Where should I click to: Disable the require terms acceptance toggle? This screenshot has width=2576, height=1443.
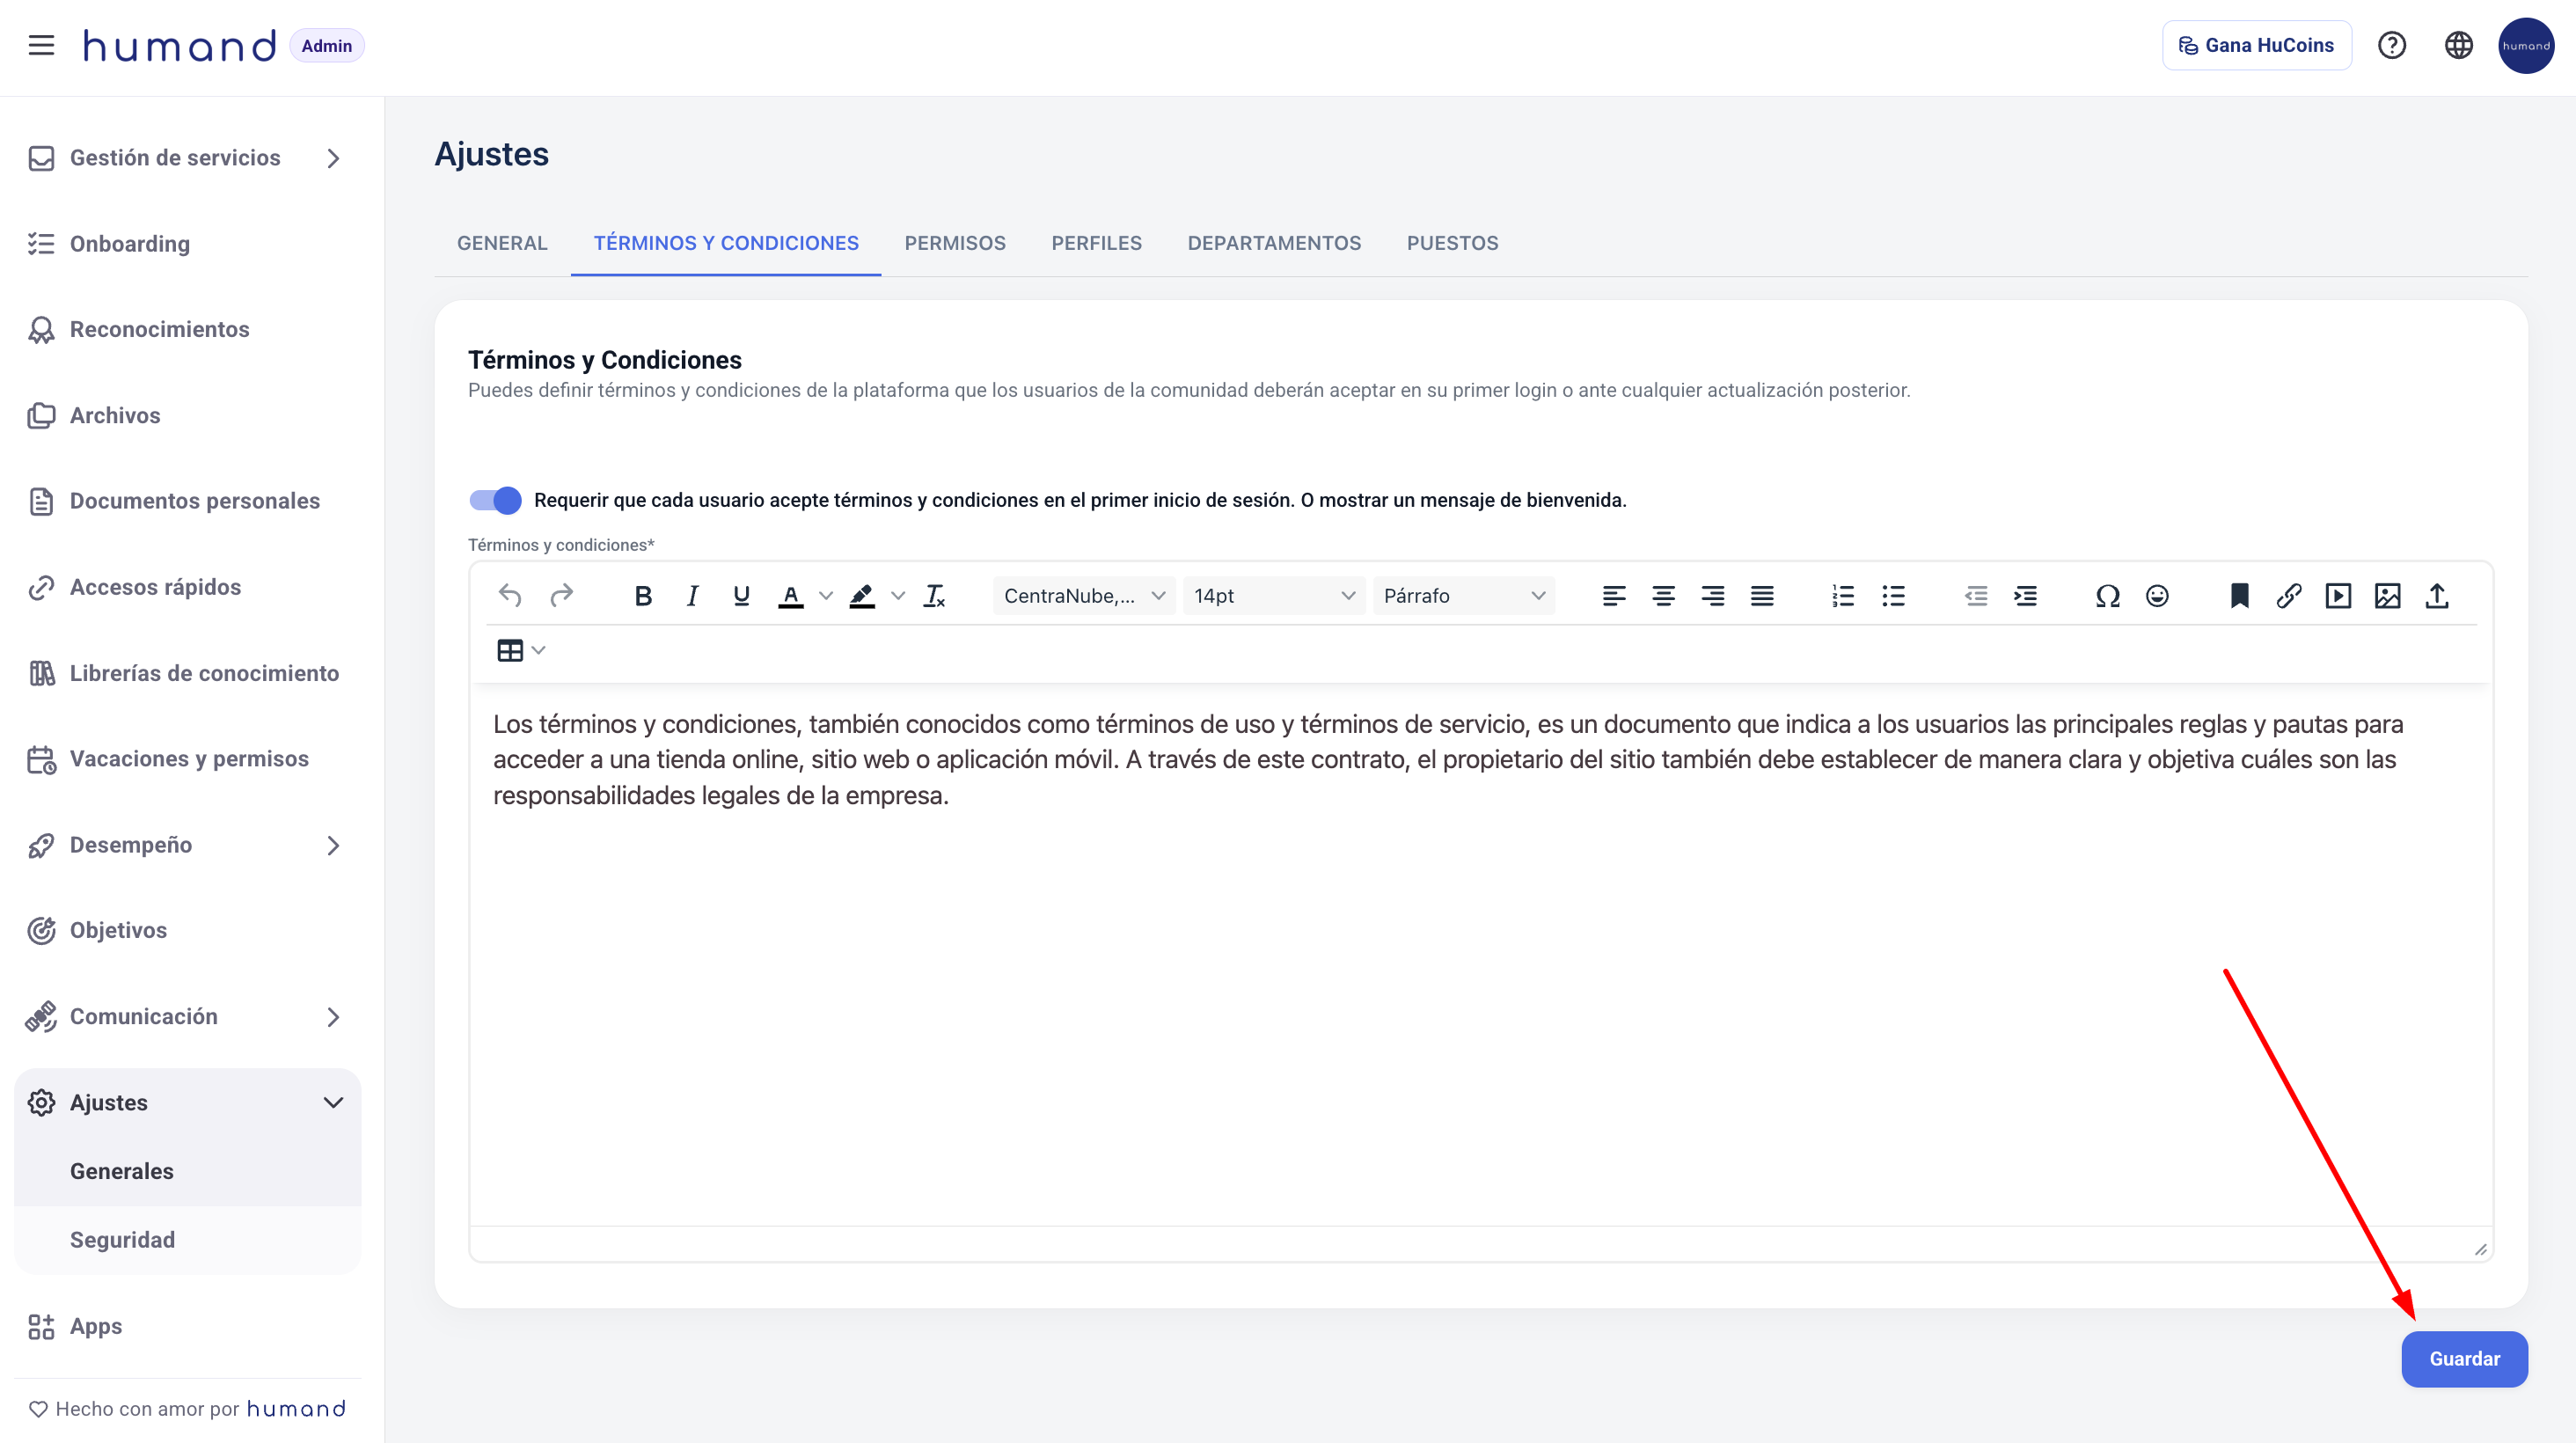tap(495, 500)
